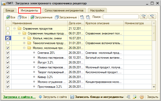
Task: Click the orange help question mark icon
Action: pyautogui.click(x=142, y=97)
